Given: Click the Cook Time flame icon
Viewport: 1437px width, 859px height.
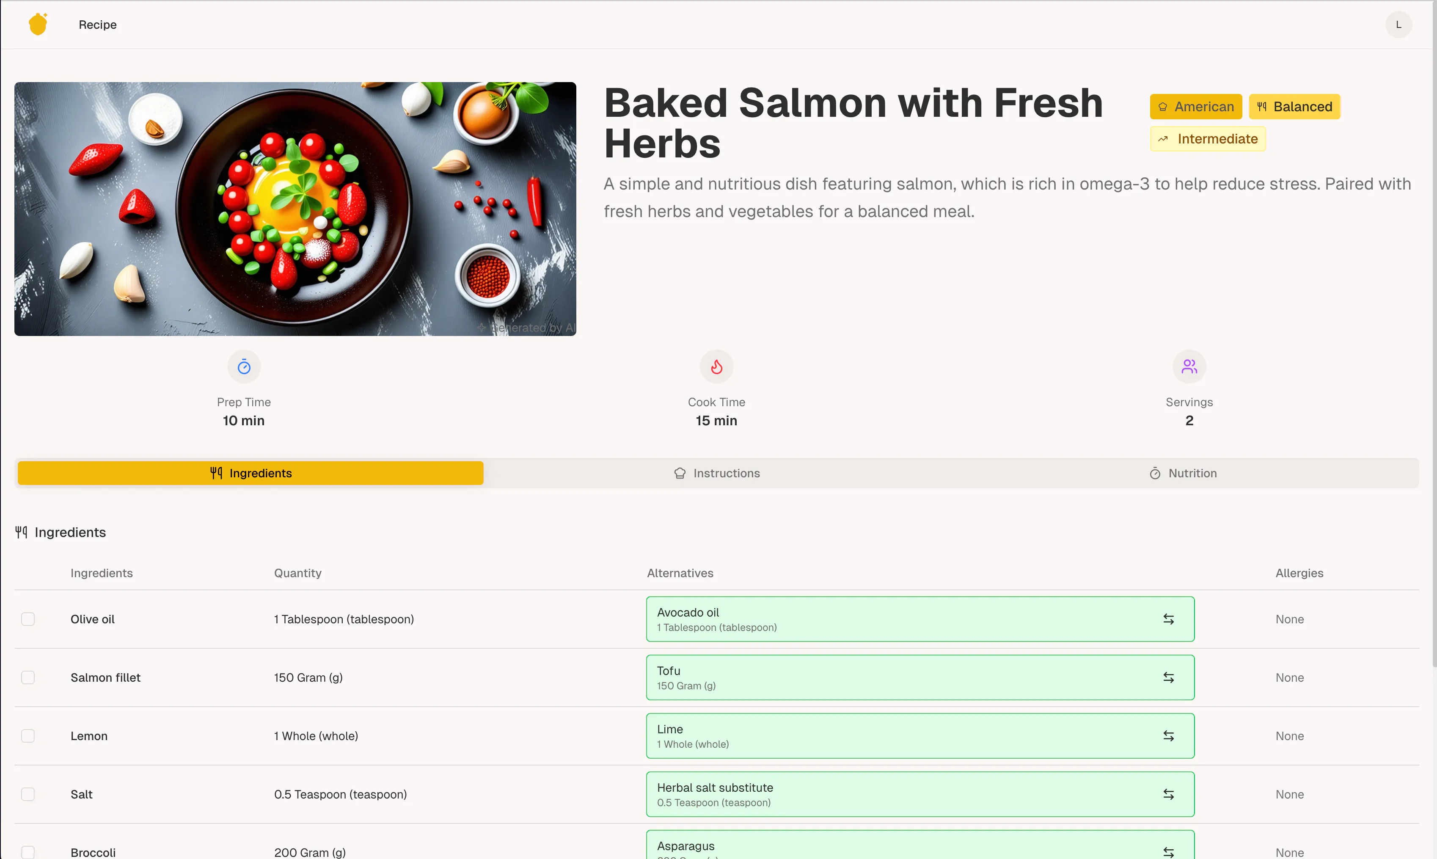Looking at the screenshot, I should [x=716, y=366].
